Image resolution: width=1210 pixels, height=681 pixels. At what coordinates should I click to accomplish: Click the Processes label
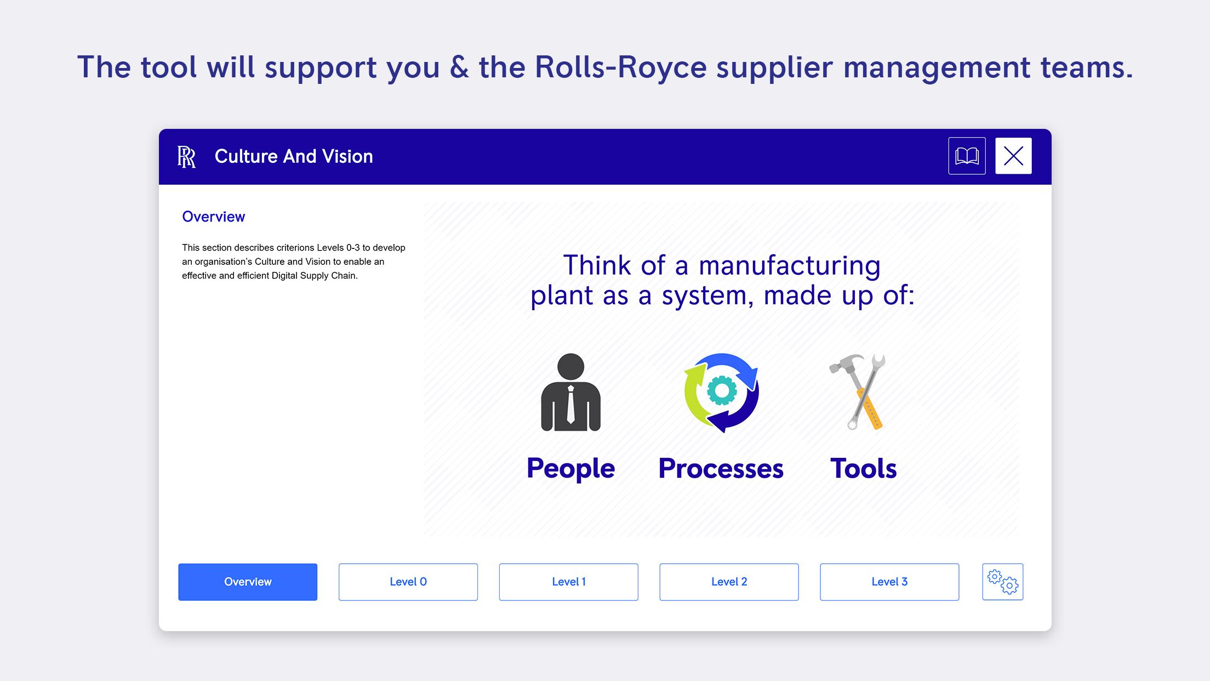721,469
